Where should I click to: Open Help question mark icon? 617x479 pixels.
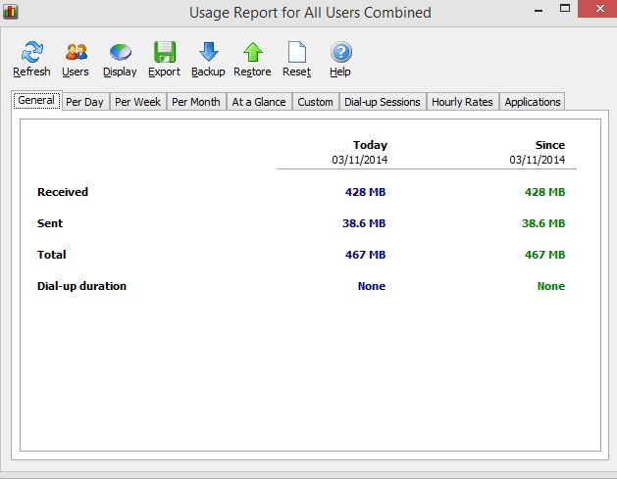pos(340,52)
